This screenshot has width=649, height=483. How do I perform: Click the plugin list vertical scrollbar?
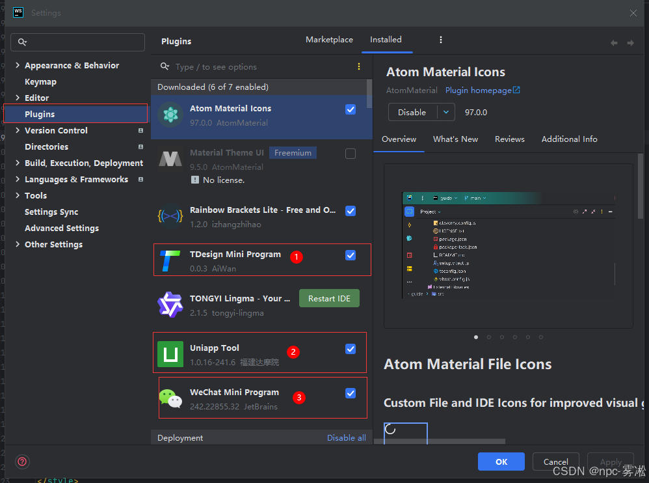[369, 94]
